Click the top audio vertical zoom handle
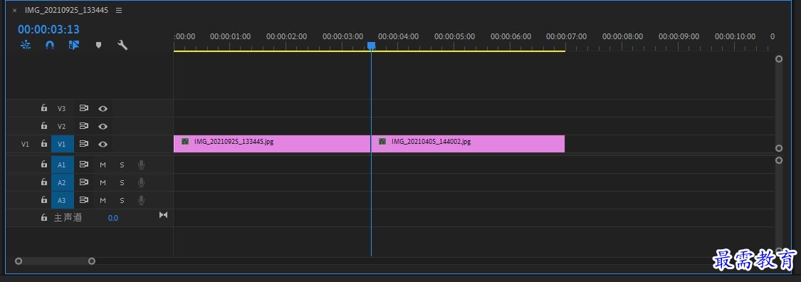 779,160
